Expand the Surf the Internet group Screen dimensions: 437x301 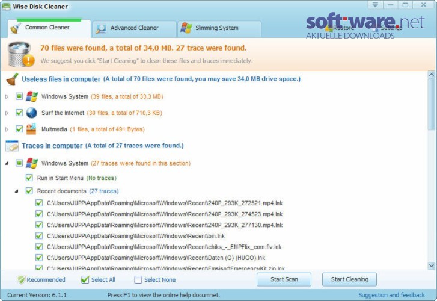point(7,113)
